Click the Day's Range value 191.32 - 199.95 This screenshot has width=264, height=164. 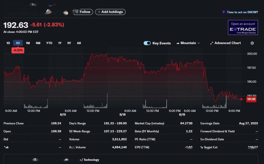click(x=115, y=123)
